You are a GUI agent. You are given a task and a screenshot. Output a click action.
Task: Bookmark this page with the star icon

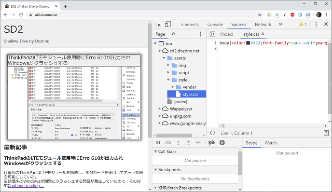pyautogui.click(x=260, y=14)
